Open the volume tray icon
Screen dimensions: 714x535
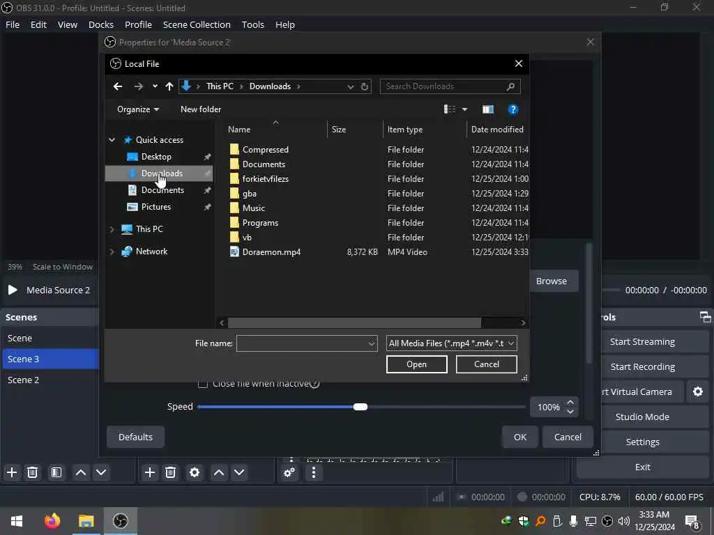tap(624, 521)
